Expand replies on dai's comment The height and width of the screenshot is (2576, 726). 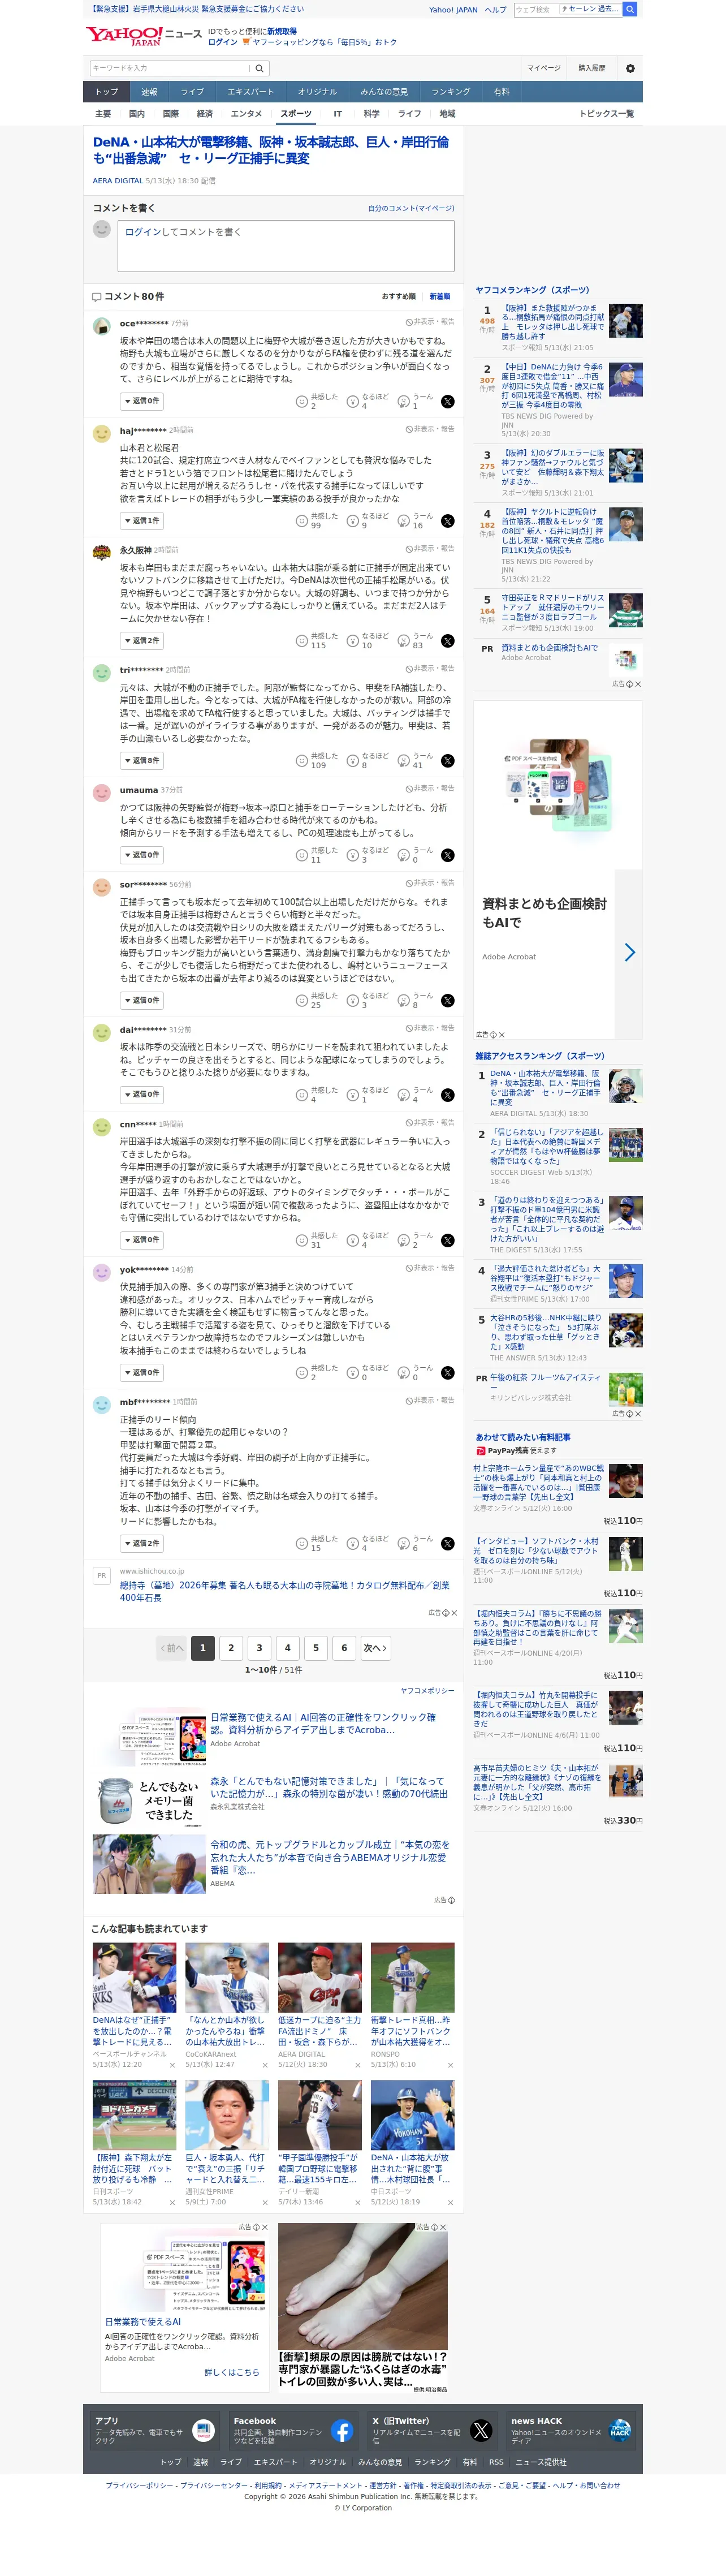click(x=141, y=1095)
